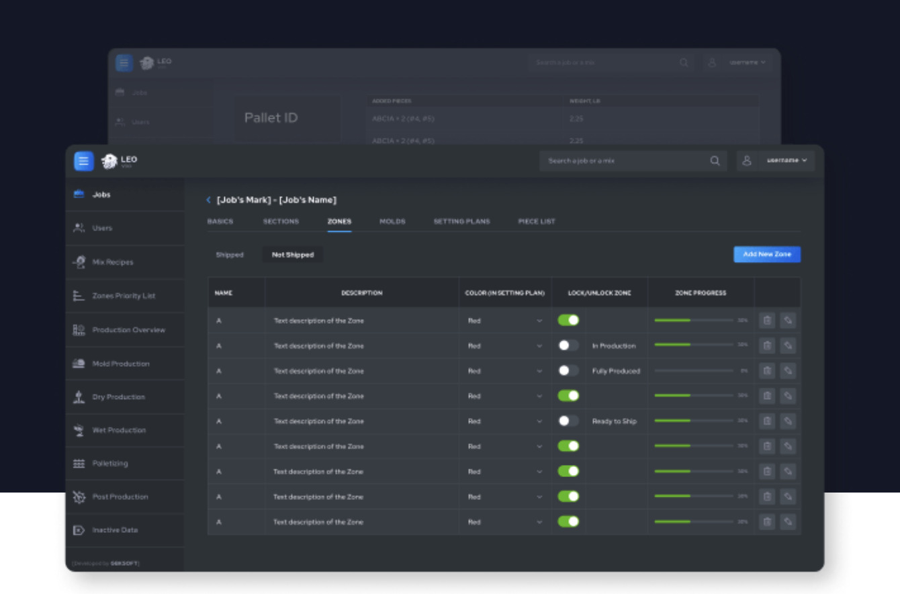
Task: Click the Color (In Setting Plan) column header
Action: [505, 293]
